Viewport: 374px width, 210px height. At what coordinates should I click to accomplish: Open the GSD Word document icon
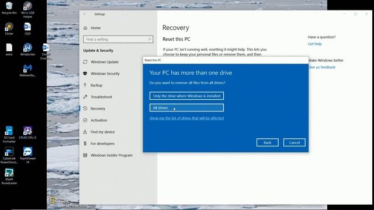[x=27, y=29]
